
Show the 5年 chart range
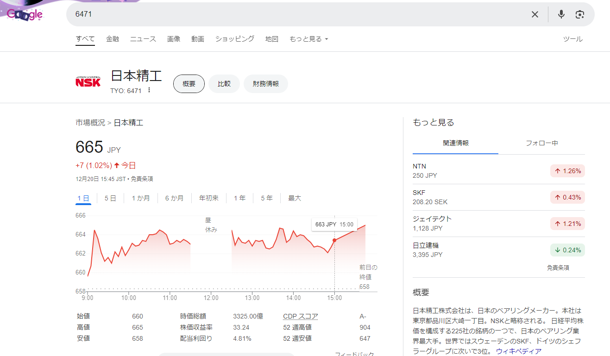(266, 198)
